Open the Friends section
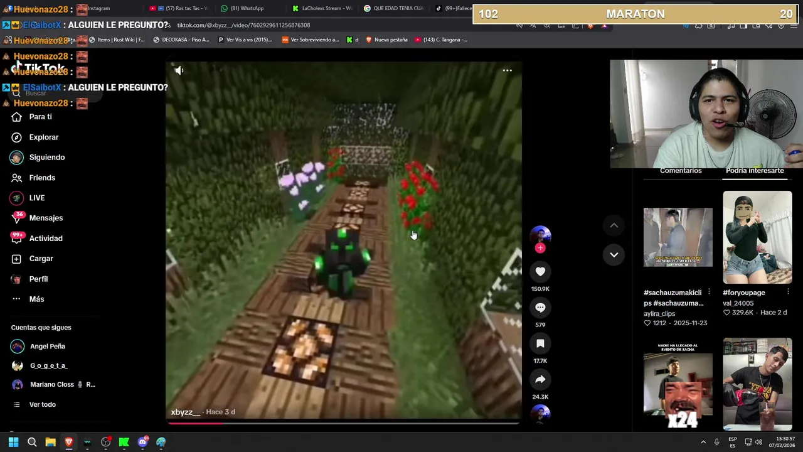The image size is (803, 452). (42, 178)
